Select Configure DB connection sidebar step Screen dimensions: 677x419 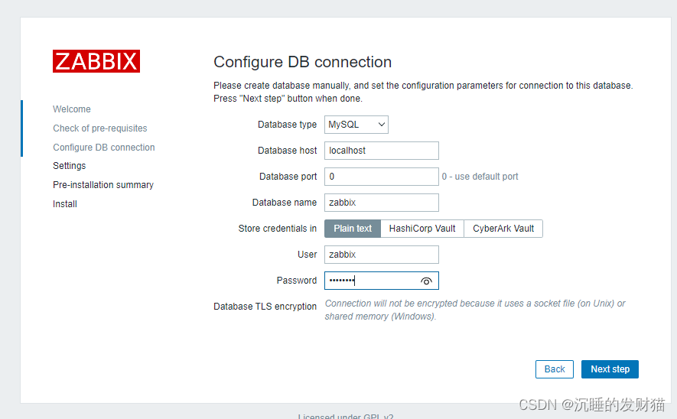pos(103,147)
